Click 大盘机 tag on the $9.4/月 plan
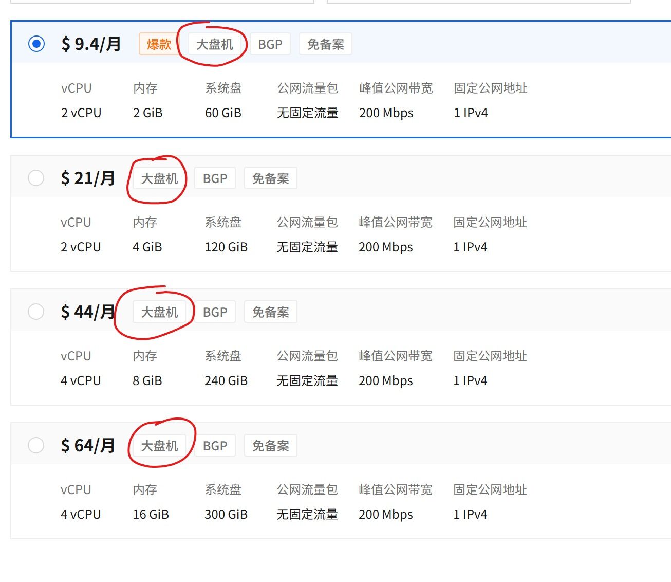Viewport: 671px width, 582px height. 215,44
